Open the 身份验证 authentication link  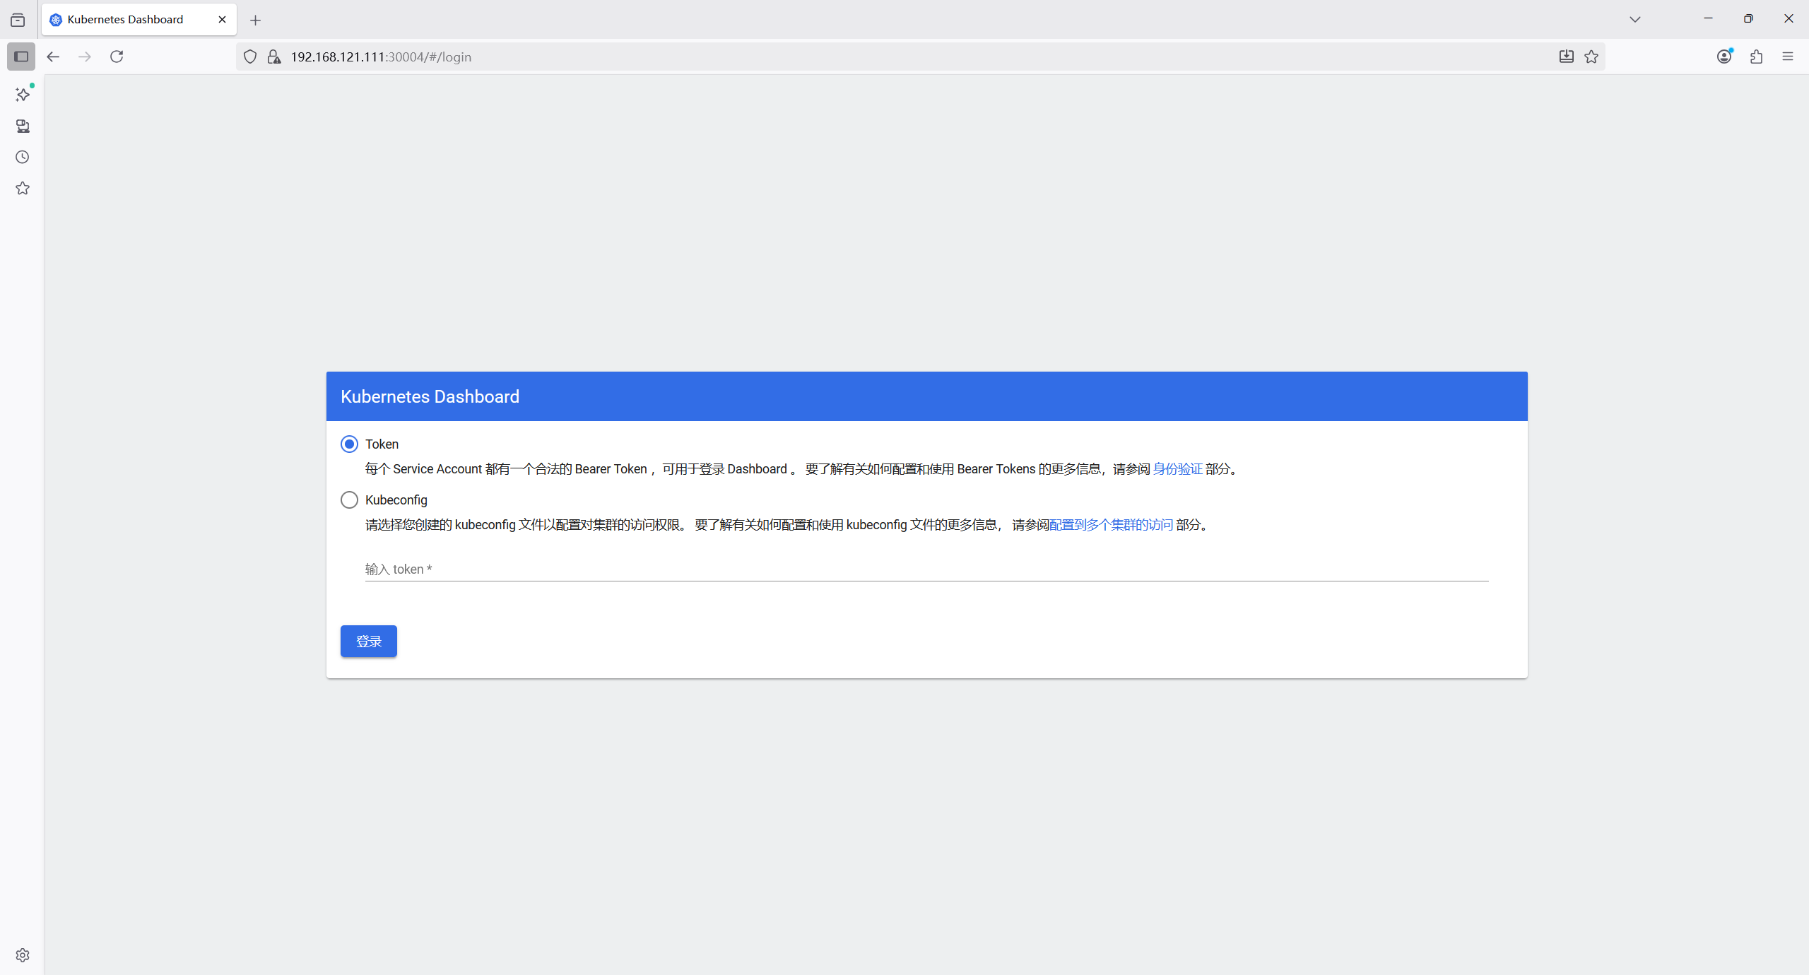(x=1177, y=468)
